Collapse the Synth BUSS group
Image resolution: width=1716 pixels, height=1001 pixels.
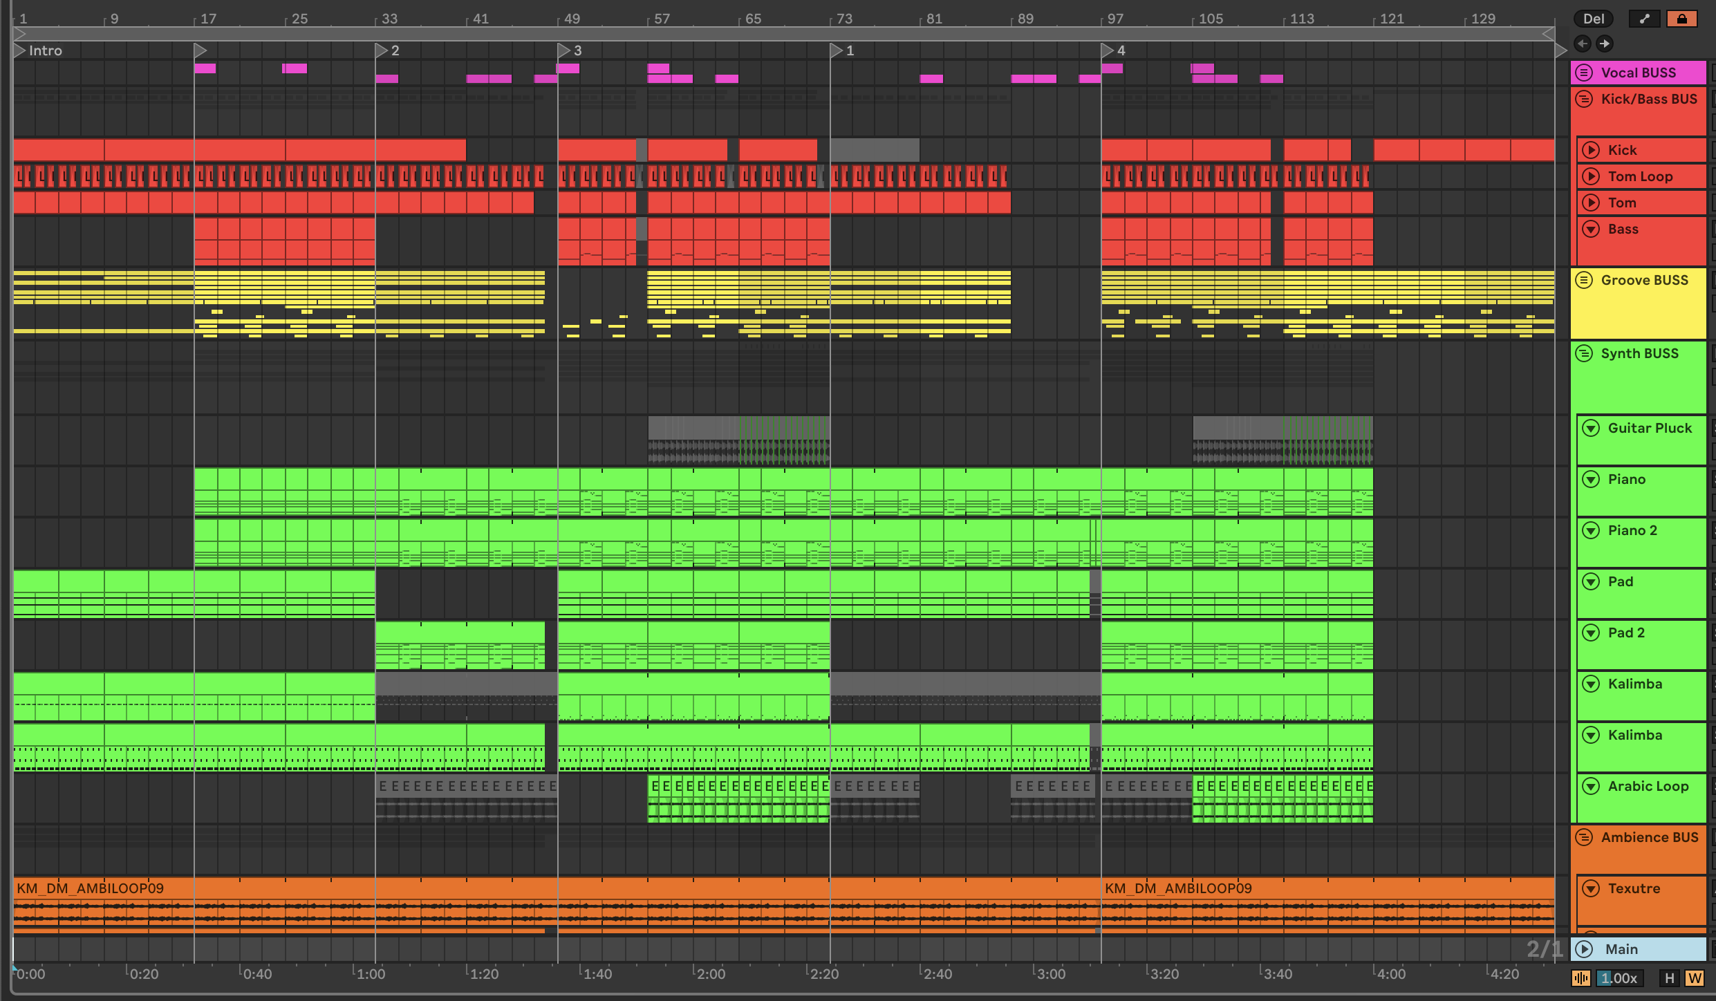pyautogui.click(x=1584, y=353)
